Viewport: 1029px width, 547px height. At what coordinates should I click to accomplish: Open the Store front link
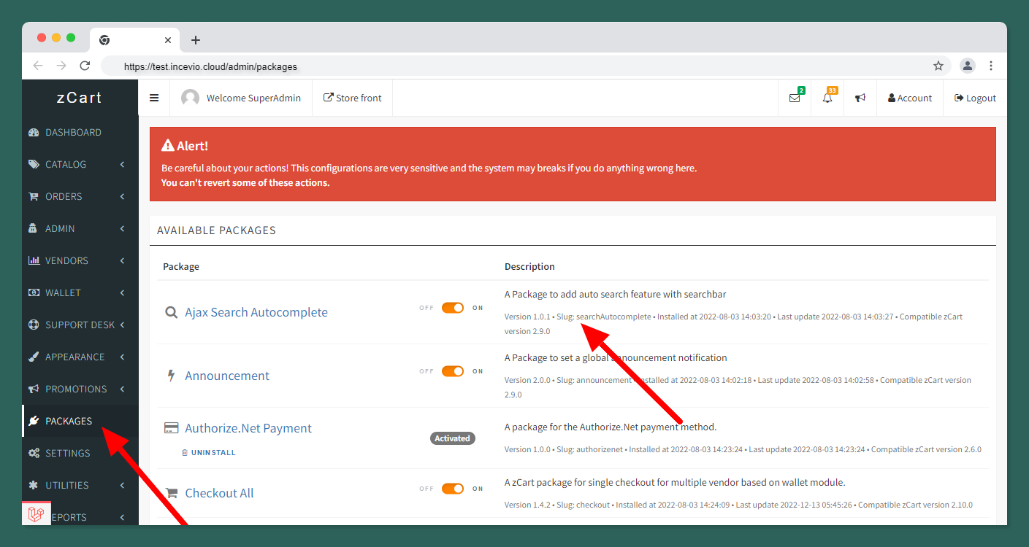coord(353,98)
